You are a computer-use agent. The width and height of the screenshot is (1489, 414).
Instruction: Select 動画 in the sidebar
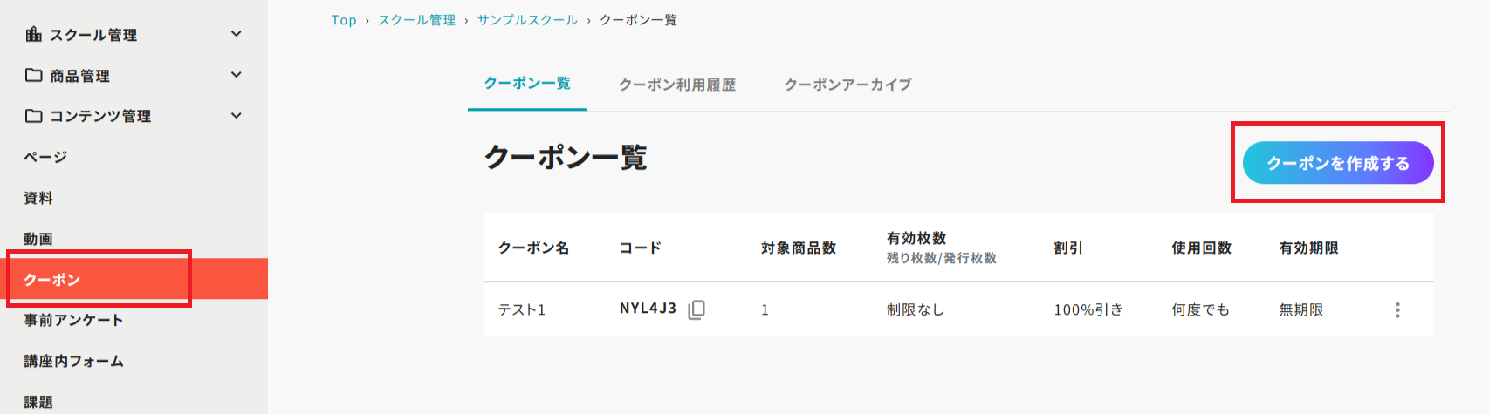tap(38, 239)
